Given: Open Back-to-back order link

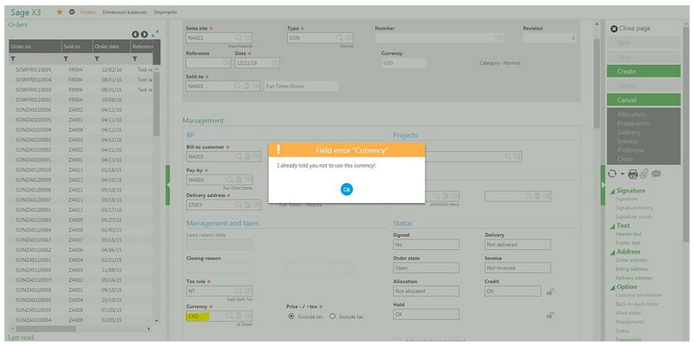Looking at the screenshot, I should click(637, 304).
